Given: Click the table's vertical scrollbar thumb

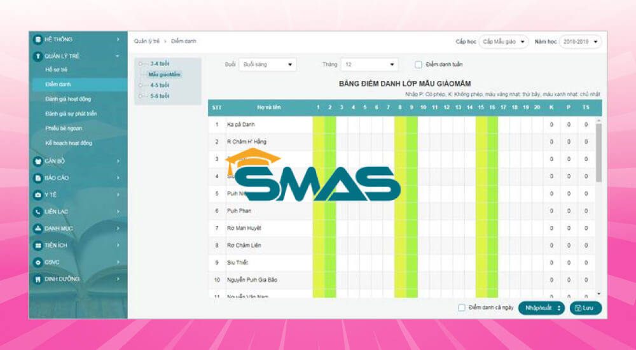Looking at the screenshot, I should tap(598, 152).
